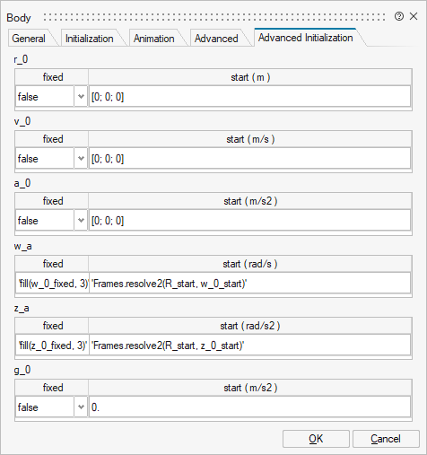Go to the Advanced tab
This screenshot has height=455, width=427.
pos(216,39)
